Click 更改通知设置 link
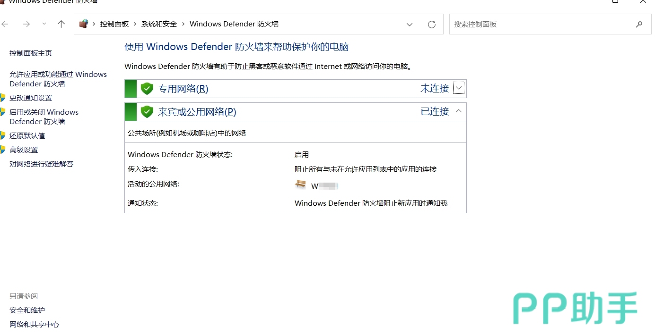The width and height of the screenshot is (655, 335). (31, 98)
